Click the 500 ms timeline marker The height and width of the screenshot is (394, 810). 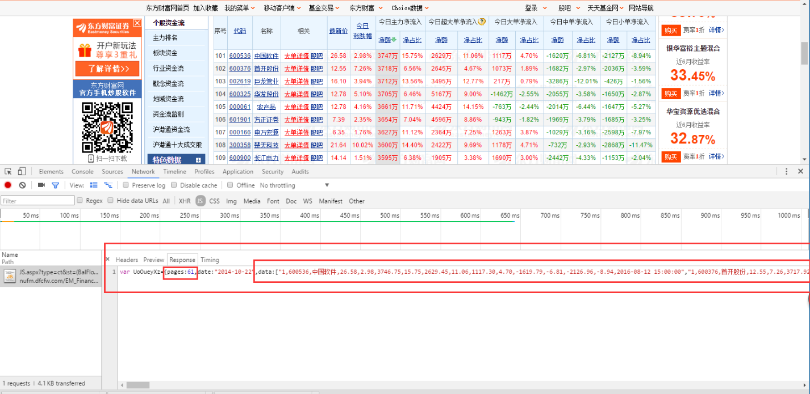pyautogui.click(x=390, y=215)
